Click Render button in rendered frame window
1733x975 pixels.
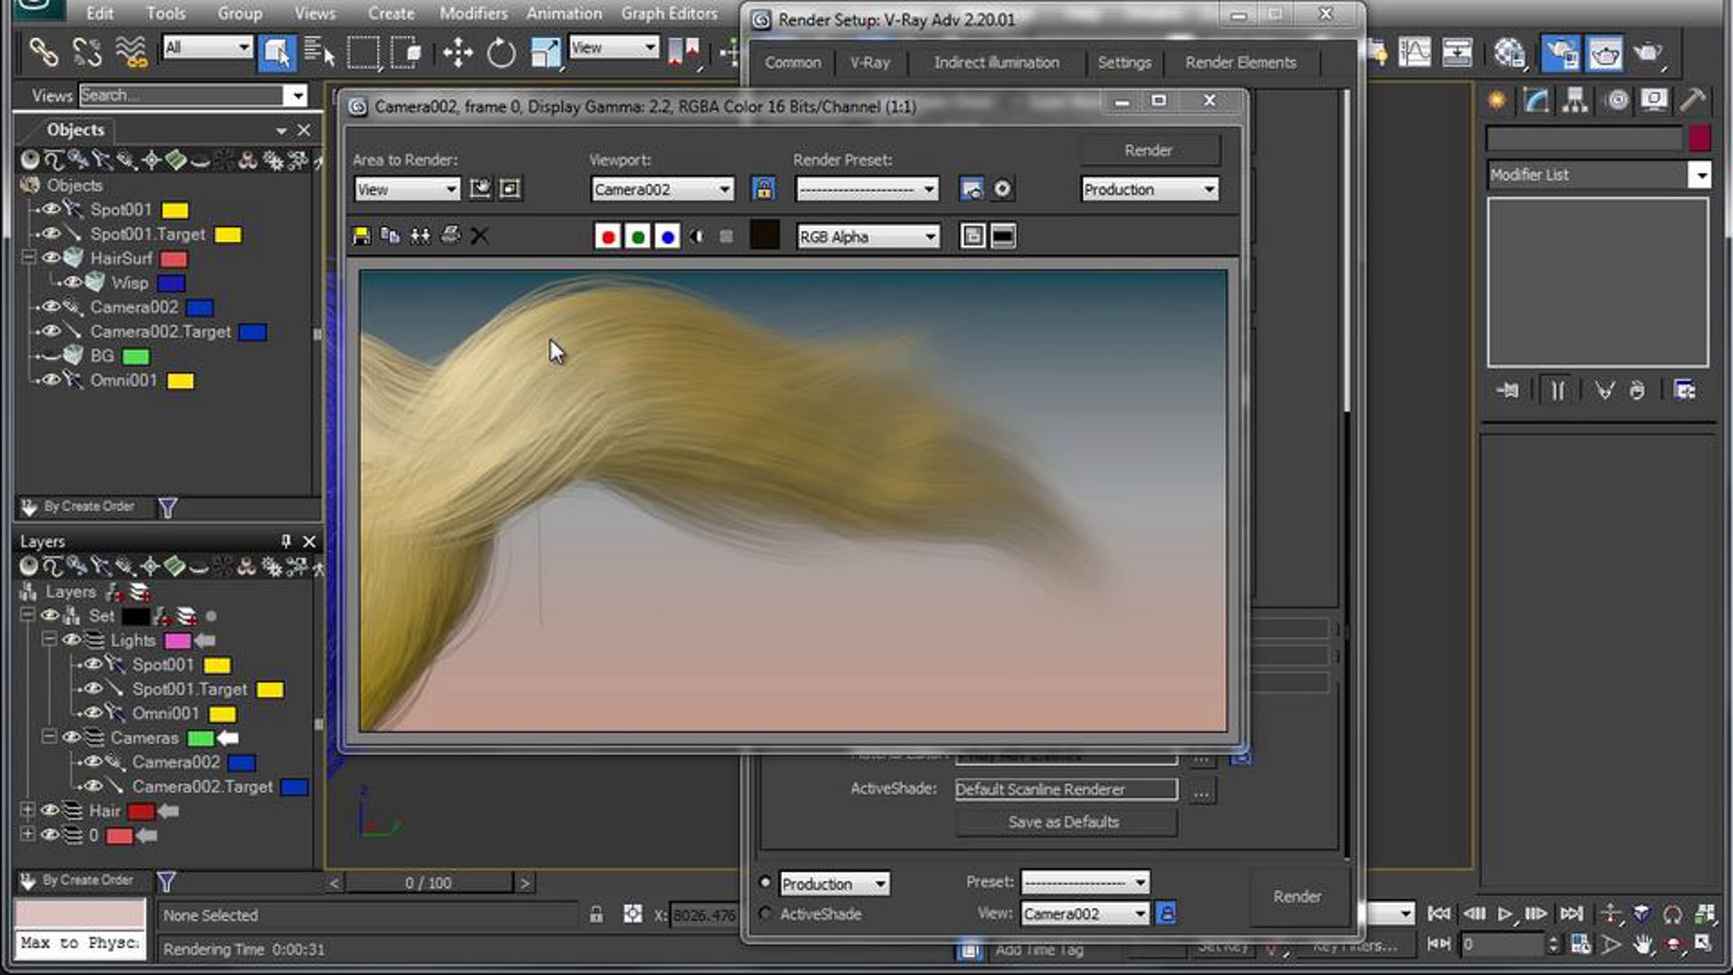[x=1149, y=150]
